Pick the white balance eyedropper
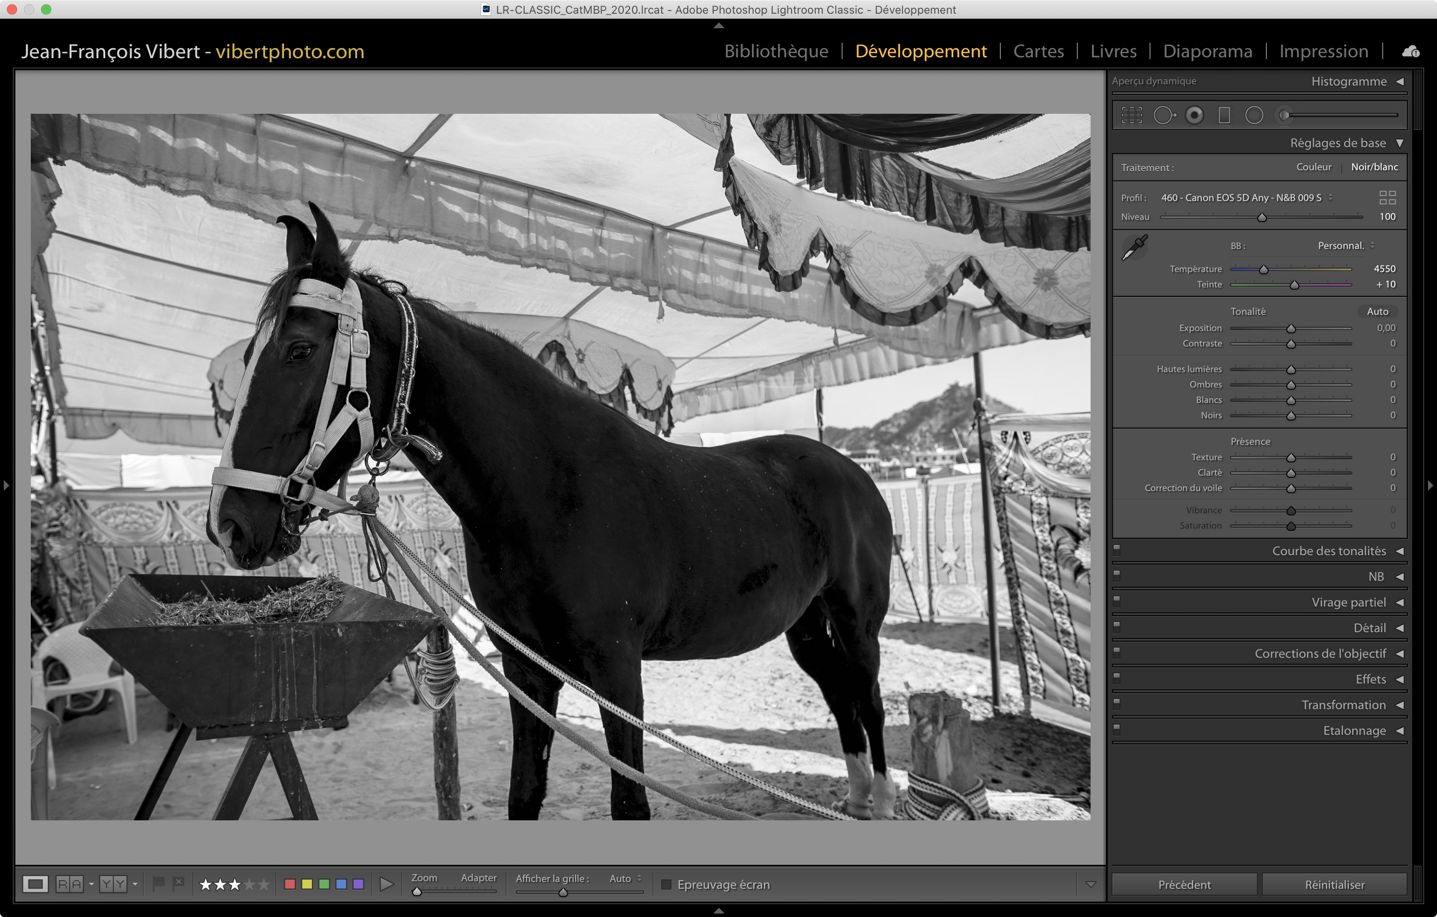Viewport: 1437px width, 917px height. coord(1135,247)
